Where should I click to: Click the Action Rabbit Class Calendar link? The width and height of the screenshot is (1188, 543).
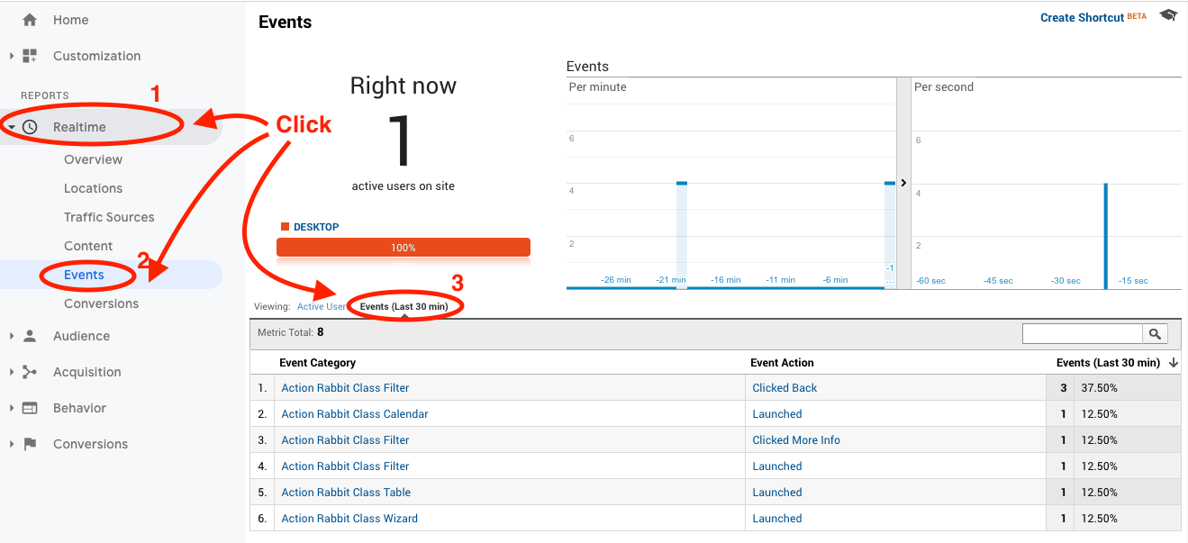[354, 413]
